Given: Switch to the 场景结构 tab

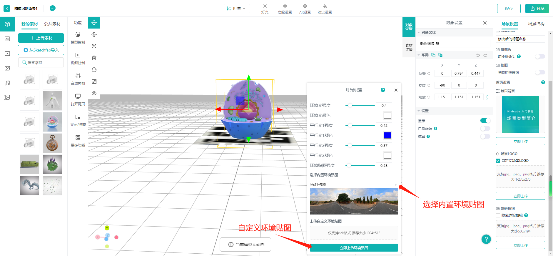Looking at the screenshot, I should (536, 24).
